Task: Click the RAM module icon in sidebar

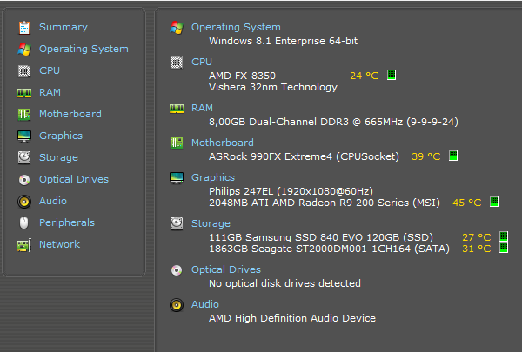Action: (x=23, y=92)
